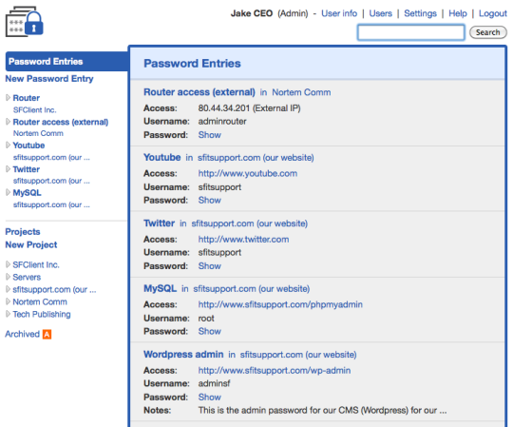Open the Users page
This screenshot has height=427, width=513.
(x=381, y=13)
